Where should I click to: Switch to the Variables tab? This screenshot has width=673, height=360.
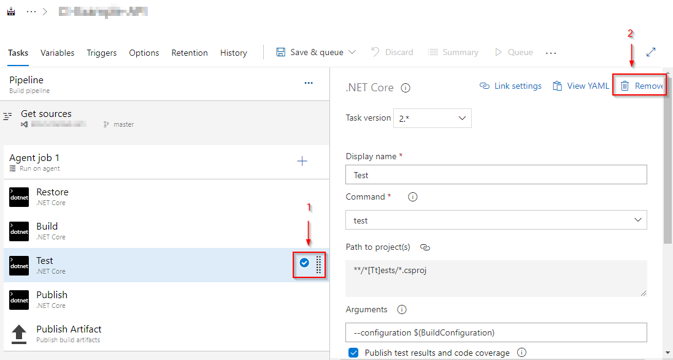pyautogui.click(x=58, y=53)
